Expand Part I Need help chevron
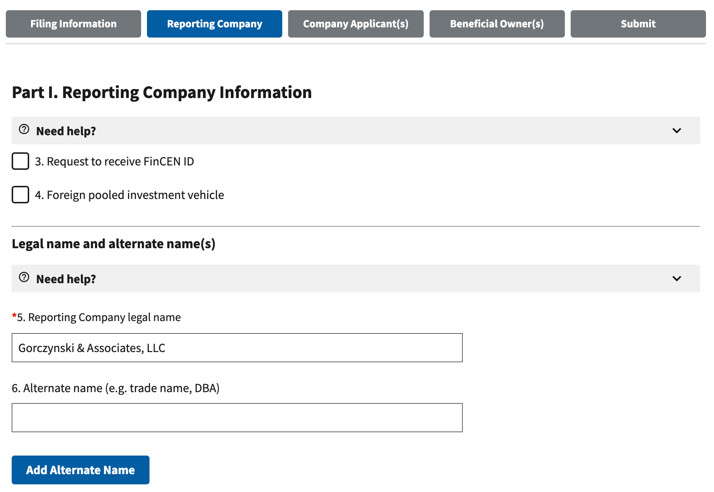The height and width of the screenshot is (492, 714). (x=676, y=130)
